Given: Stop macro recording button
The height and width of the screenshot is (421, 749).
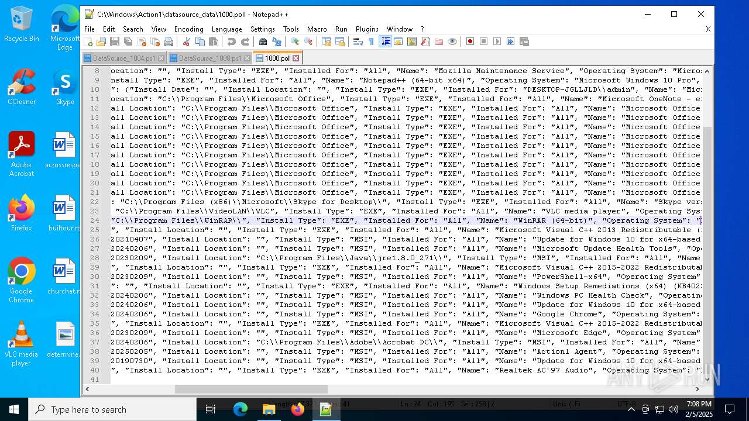Looking at the screenshot, I should pos(483,42).
